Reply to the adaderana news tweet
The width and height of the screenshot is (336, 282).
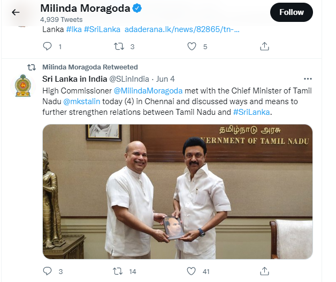click(48, 46)
